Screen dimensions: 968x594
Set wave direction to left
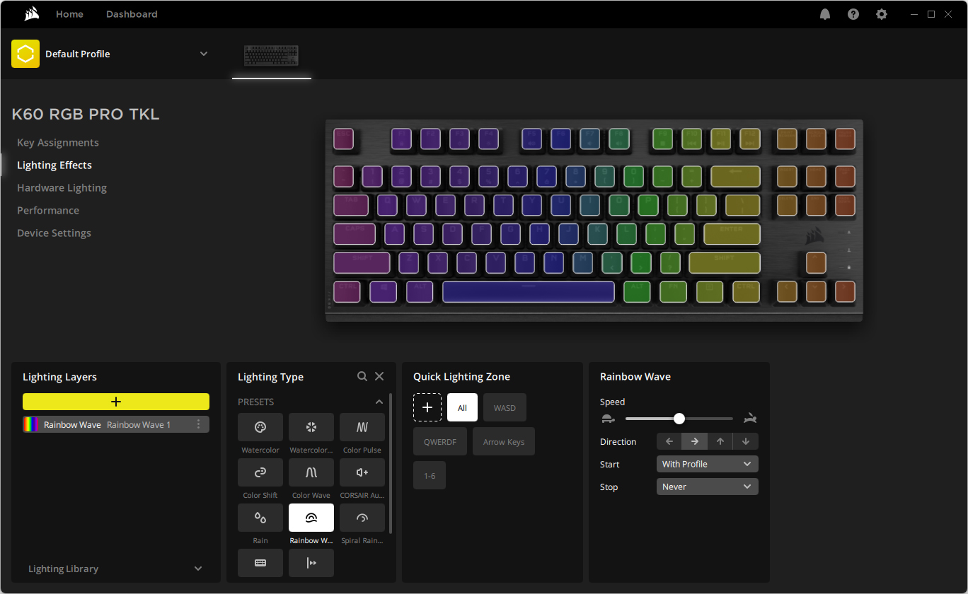pos(669,441)
